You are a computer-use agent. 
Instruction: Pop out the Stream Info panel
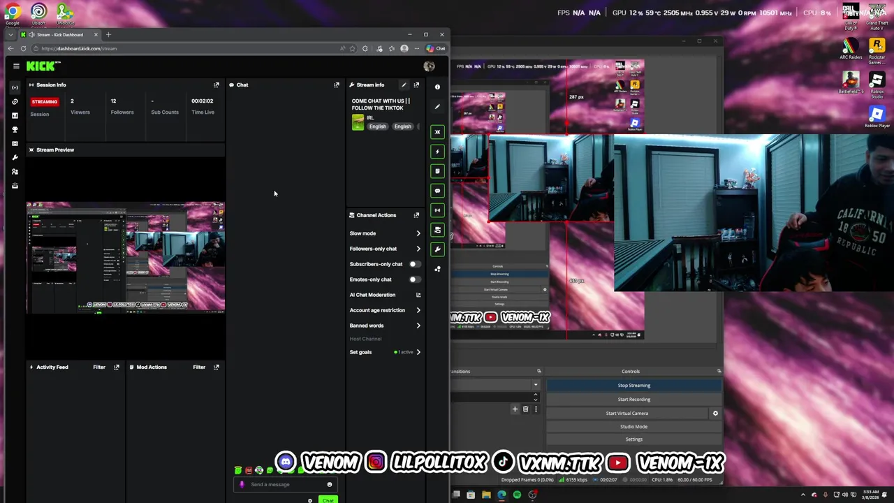[416, 85]
